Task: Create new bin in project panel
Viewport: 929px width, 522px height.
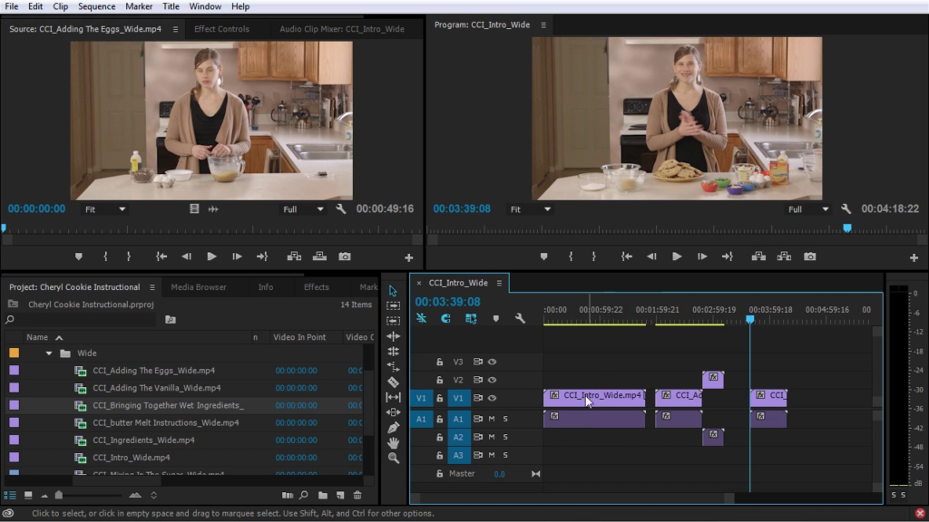Action: (323, 495)
